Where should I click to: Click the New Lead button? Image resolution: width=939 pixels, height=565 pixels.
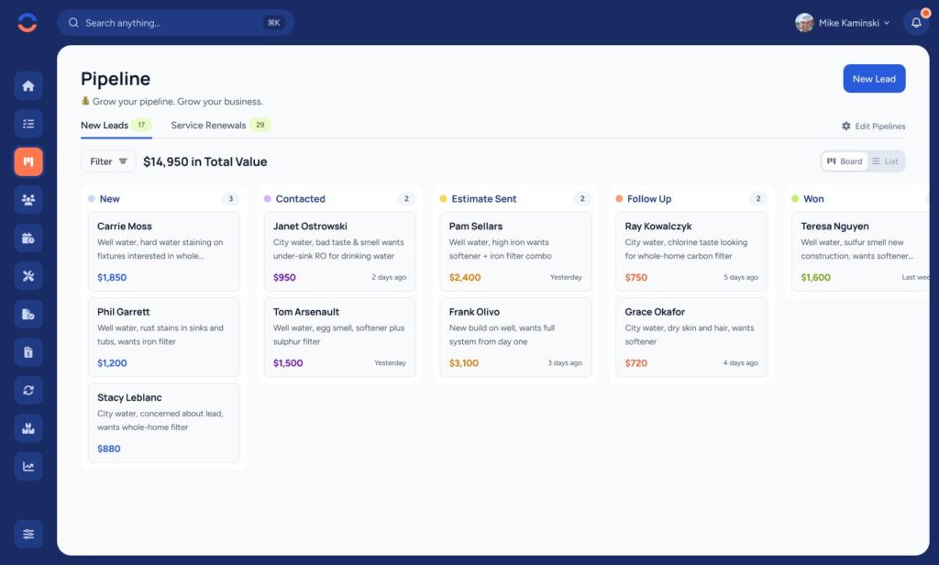874,79
